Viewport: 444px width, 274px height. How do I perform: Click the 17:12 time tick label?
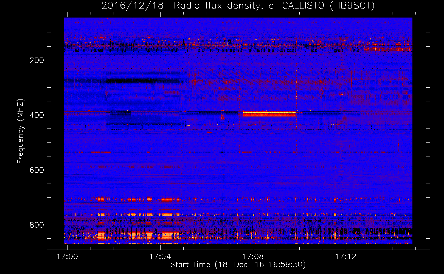click(x=346, y=256)
